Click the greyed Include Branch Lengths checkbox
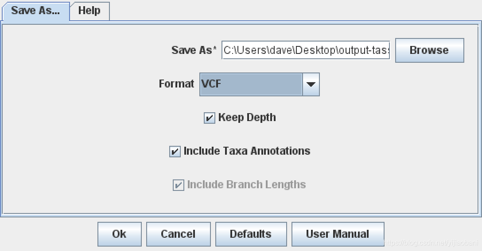Screen dimensions: 482x251 (178, 185)
